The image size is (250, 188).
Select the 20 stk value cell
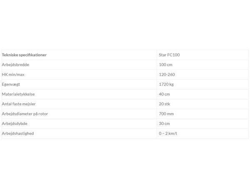(x=202, y=104)
